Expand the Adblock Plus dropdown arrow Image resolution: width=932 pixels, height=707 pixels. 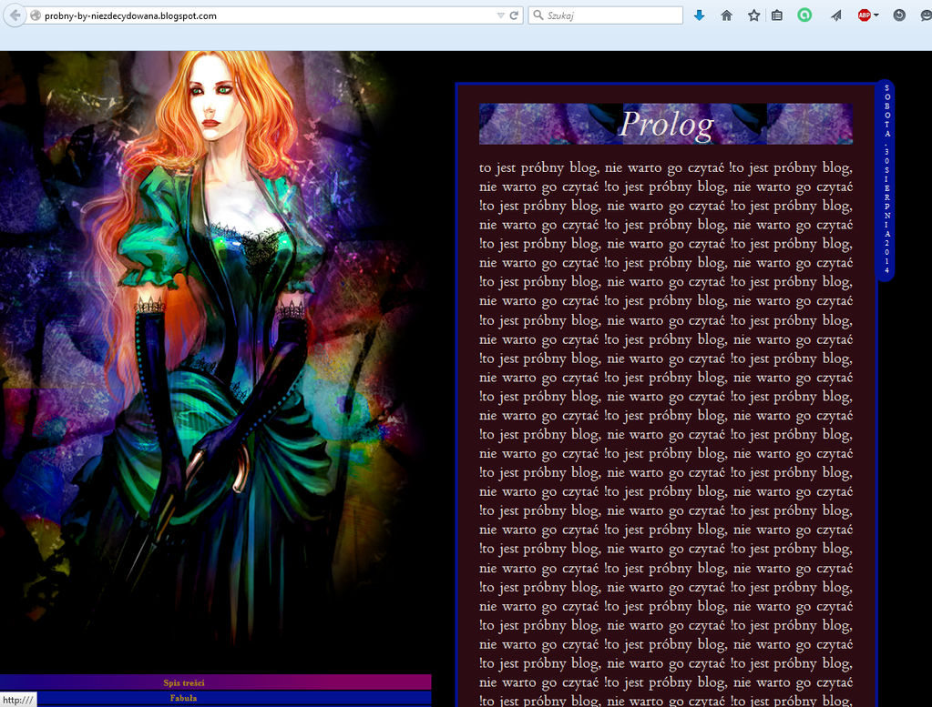(876, 15)
